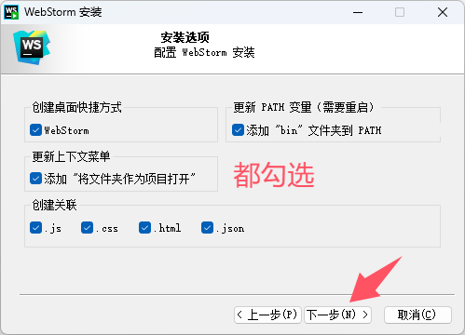The height and width of the screenshot is (335, 465).
Task: Click the red "都勾选" annotation text
Action: [274, 175]
